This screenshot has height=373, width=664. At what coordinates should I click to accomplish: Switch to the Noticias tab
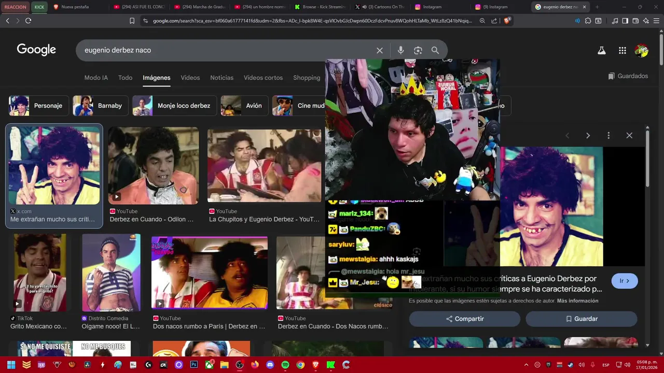coord(222,78)
